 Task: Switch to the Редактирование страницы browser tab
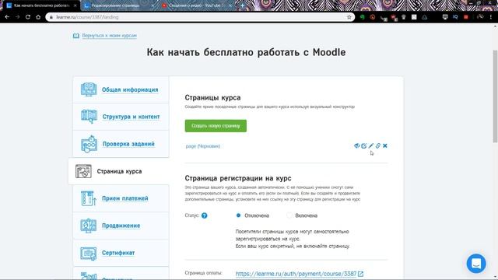[x=118, y=5]
